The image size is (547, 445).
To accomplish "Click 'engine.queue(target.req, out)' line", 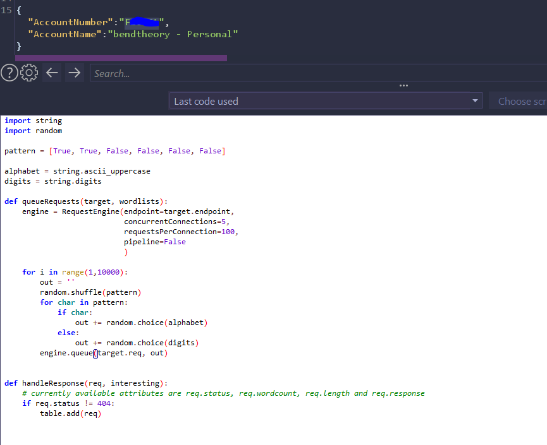I will click(104, 353).
